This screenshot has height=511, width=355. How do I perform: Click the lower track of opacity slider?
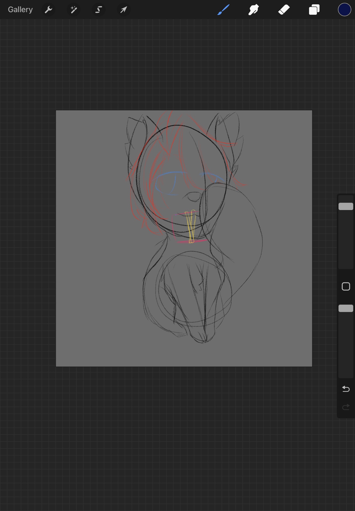(346, 345)
